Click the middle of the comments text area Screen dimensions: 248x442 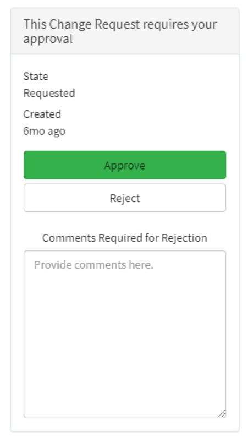[x=125, y=334]
